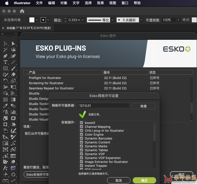Image resolution: width=197 pixels, height=184 pixels.
Task: Collapse the tools panel double-arrow
Action: (x=16, y=34)
